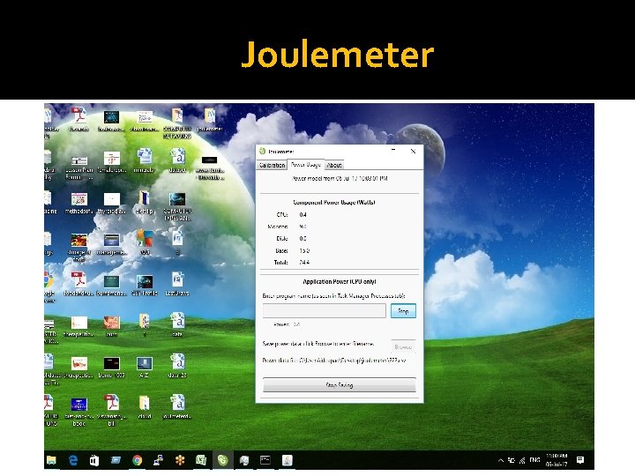The image size is (635, 476).
Task: Click the Stop Saving button
Action: pos(340,385)
